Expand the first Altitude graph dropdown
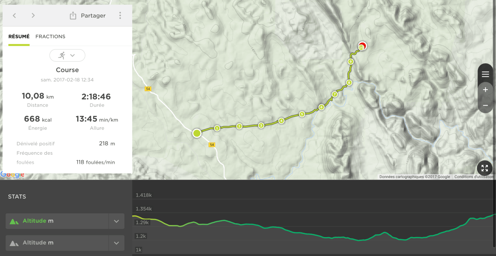This screenshot has height=256, width=496. click(116, 221)
